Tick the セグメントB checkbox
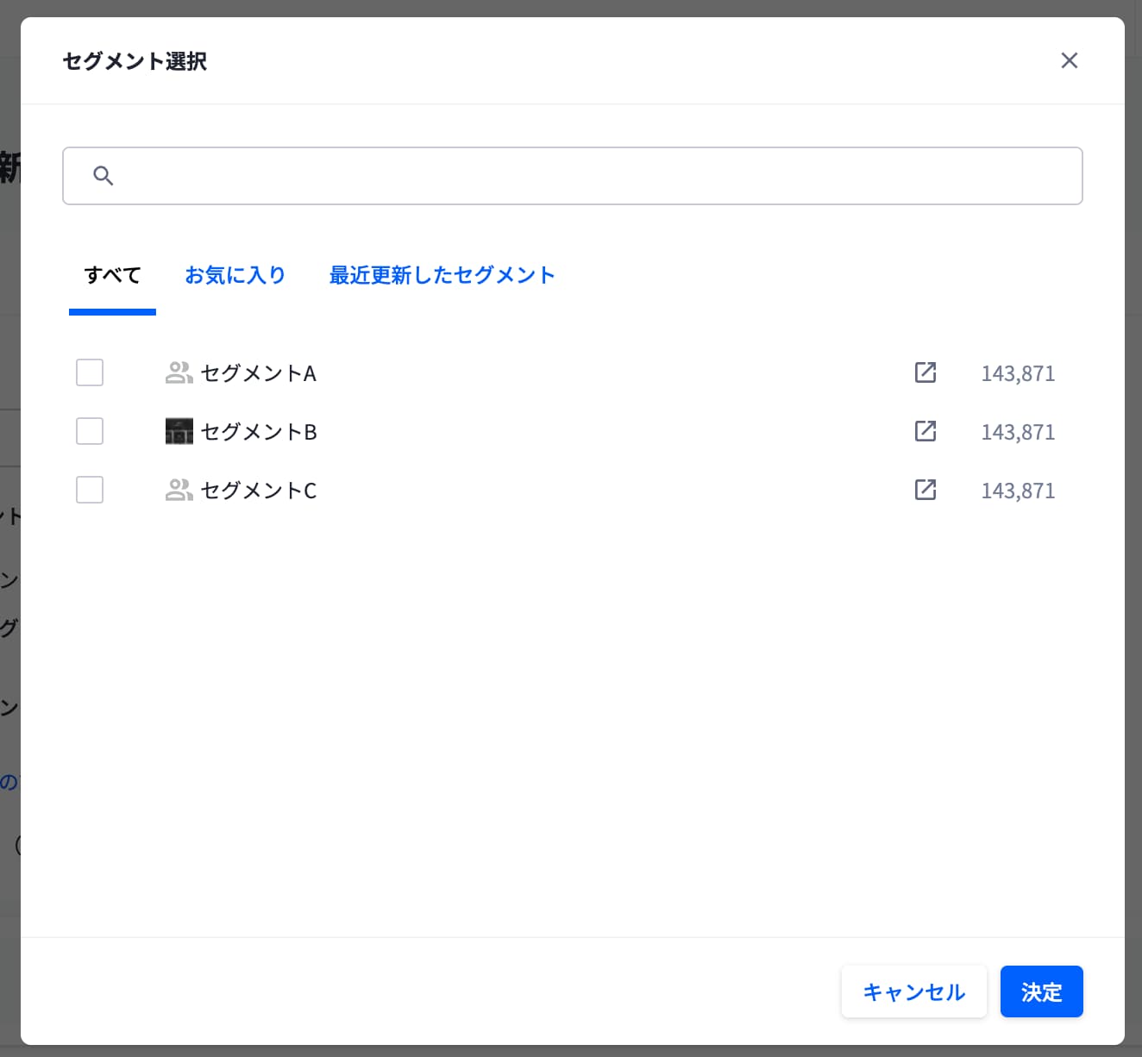 click(90, 431)
